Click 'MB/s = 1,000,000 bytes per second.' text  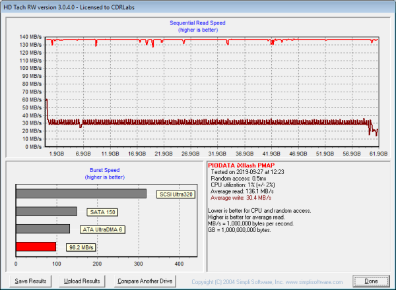pyautogui.click(x=251, y=223)
